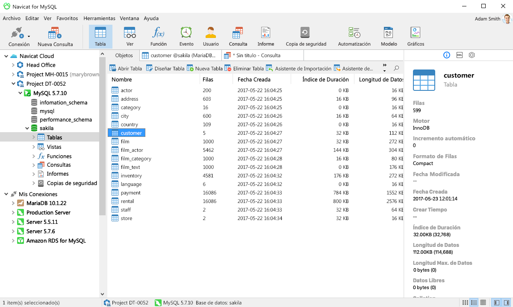Image resolution: width=513 pixels, height=307 pixels.
Task: Toggle the right information pane
Action: (x=506, y=303)
